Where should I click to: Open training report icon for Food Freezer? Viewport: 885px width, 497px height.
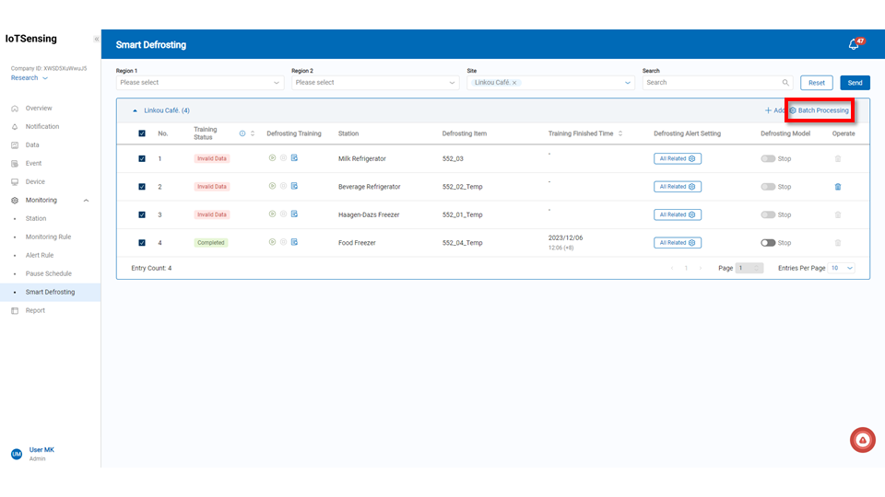(x=294, y=242)
